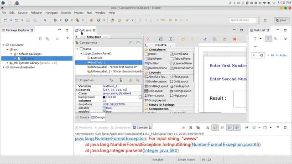292x164 pixels.
Task: Collapse the frame component node
Action: coord(78,49)
